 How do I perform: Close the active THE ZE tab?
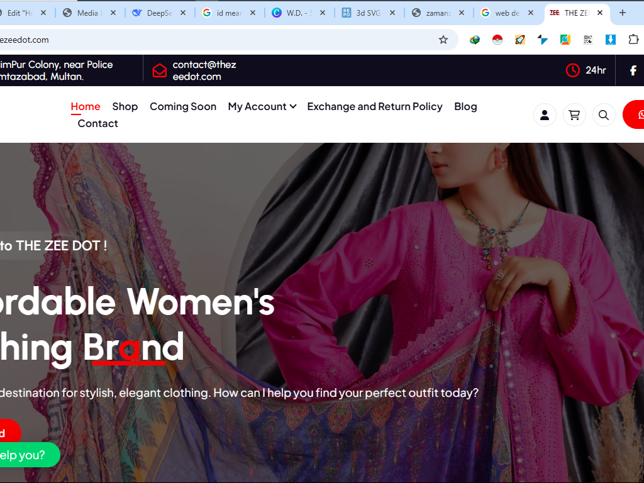tap(600, 13)
